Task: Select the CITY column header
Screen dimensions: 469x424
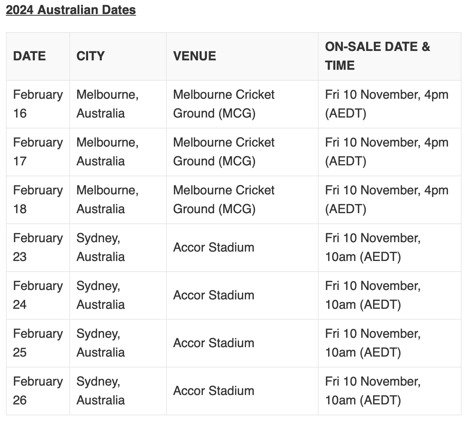Action: click(x=118, y=56)
